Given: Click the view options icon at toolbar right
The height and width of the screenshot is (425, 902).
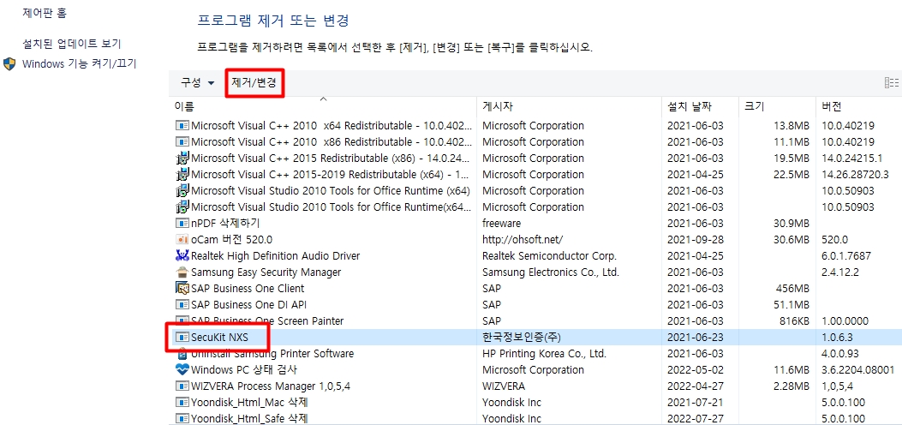Looking at the screenshot, I should pos(891,83).
